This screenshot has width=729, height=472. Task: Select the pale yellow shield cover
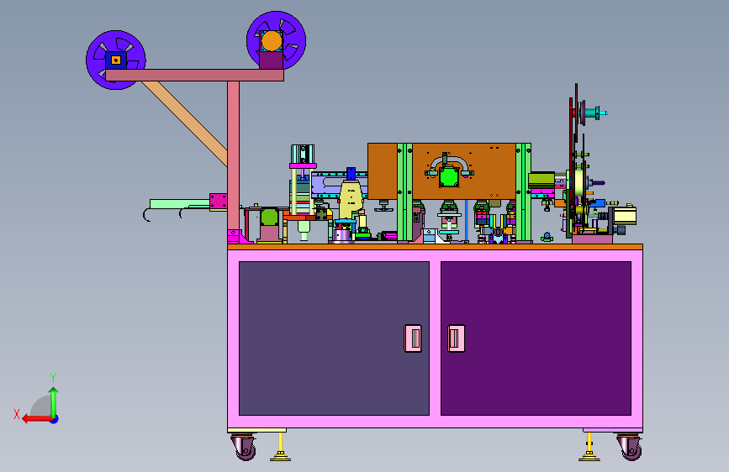click(x=351, y=200)
